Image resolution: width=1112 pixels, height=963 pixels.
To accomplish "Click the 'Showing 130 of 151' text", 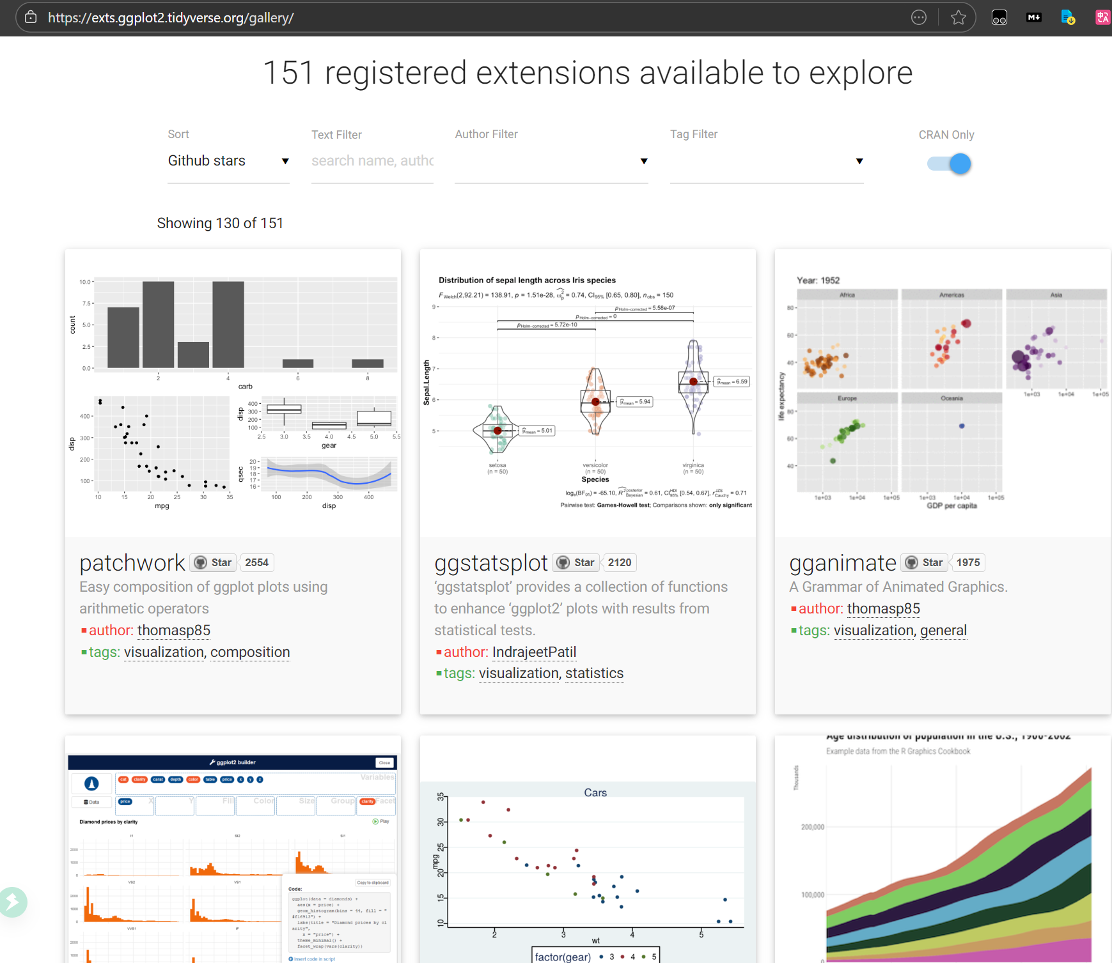I will click(x=220, y=223).
